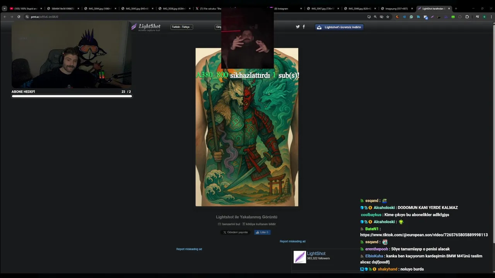This screenshot has width=495, height=278.
Task: View site information icon in address bar
Action: 27,17
